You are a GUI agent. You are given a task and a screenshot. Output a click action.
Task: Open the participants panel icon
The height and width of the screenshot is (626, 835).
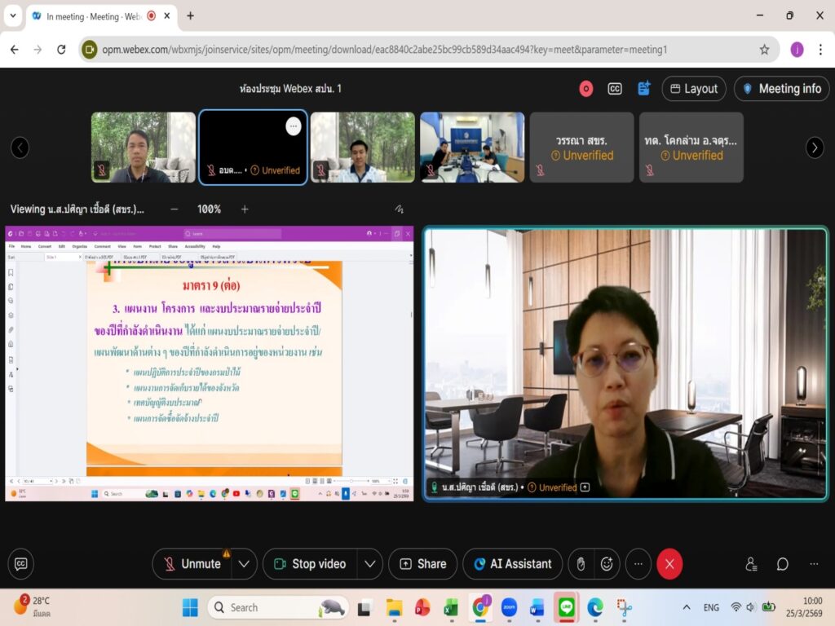point(751,564)
